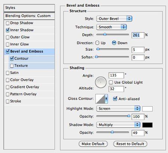Uncheck the Bevel and Emboss checkbox
168x153 pixels.
[7, 51]
